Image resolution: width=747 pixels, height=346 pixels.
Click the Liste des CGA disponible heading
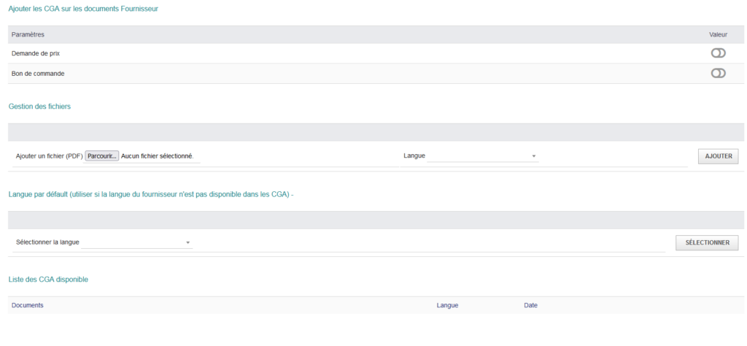click(48, 280)
